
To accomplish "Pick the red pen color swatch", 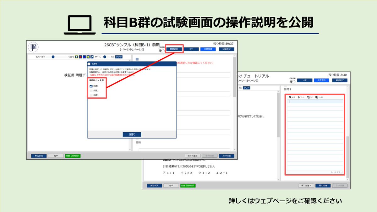I will tap(80, 57).
